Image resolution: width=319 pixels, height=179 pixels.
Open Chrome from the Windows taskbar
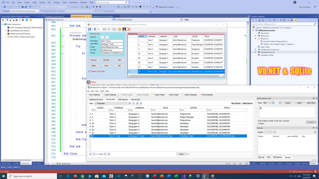(82, 176)
